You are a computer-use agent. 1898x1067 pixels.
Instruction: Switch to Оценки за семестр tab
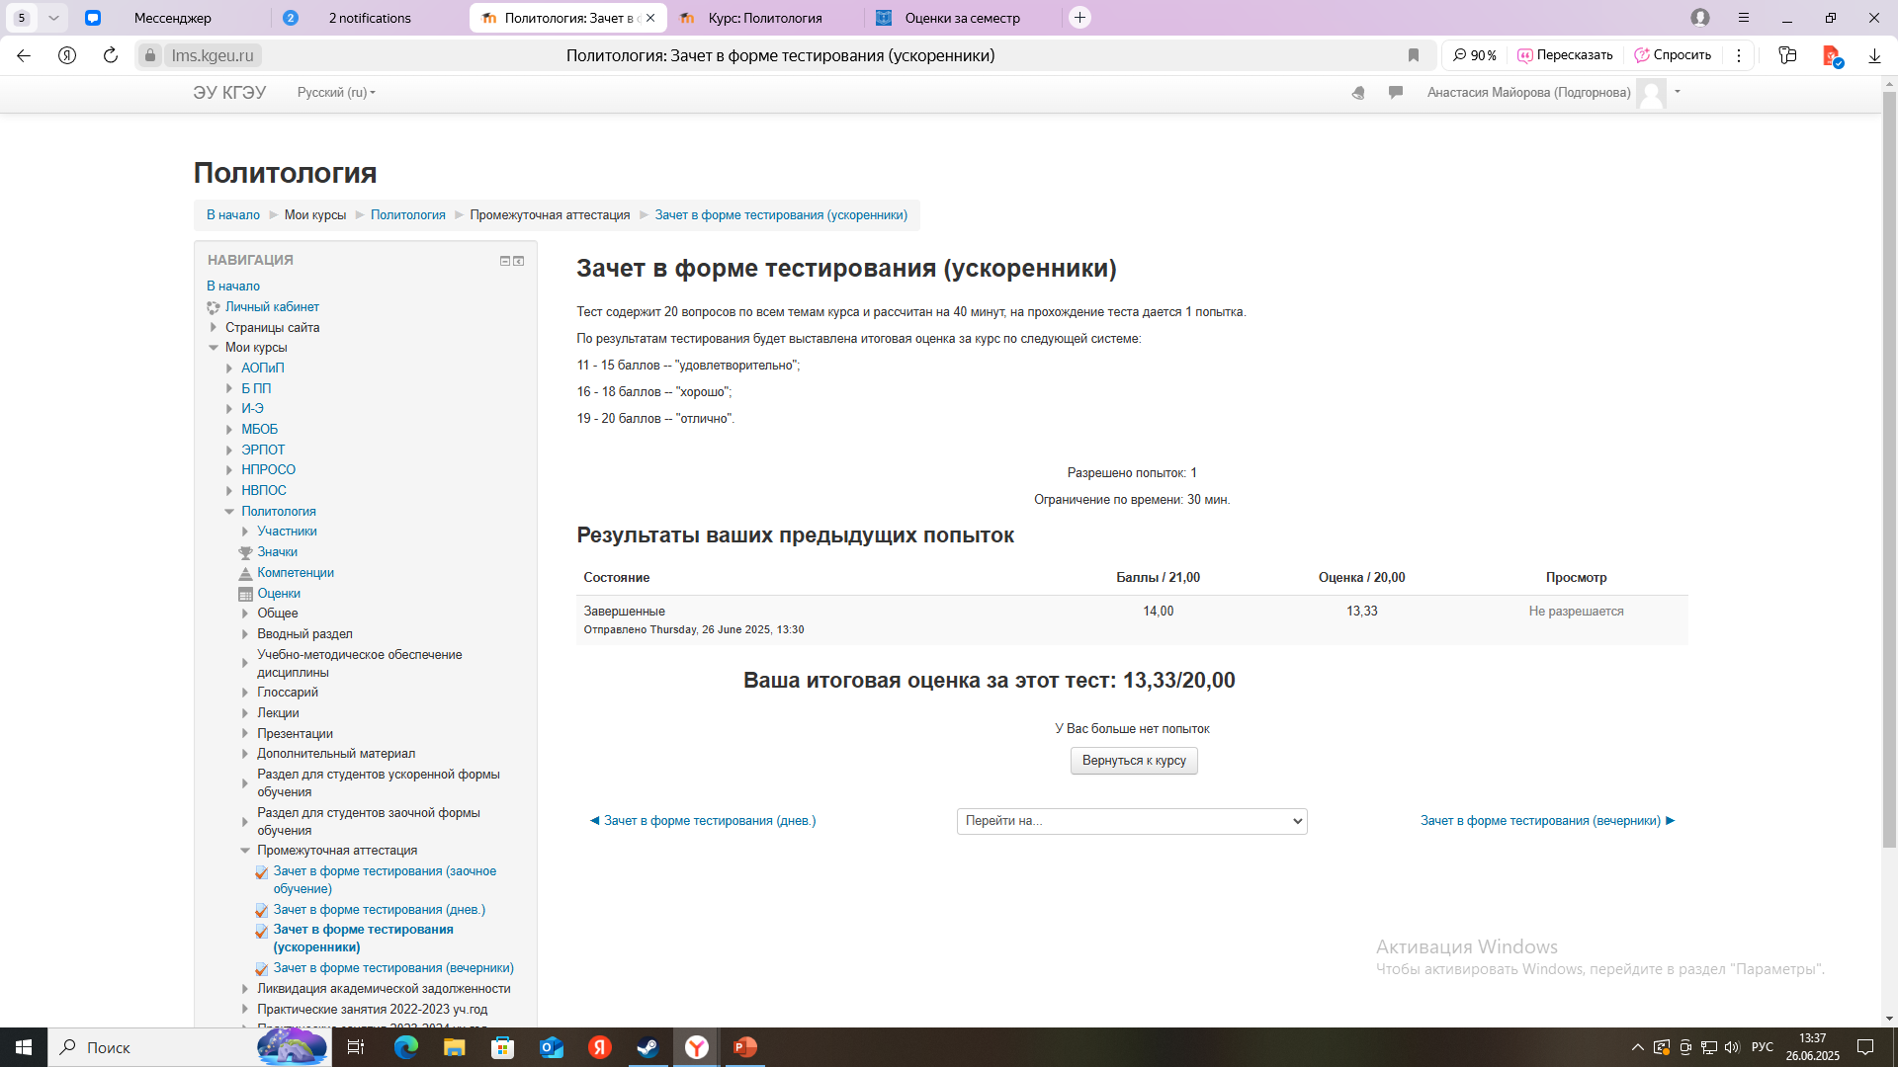(x=963, y=18)
